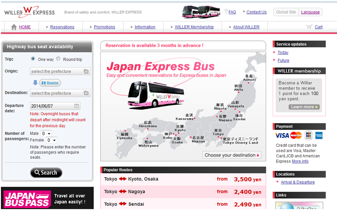
Task: Expand the Choose your destination control
Action: pos(232,155)
